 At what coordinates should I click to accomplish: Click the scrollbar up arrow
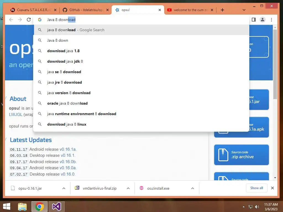coord(275,27)
